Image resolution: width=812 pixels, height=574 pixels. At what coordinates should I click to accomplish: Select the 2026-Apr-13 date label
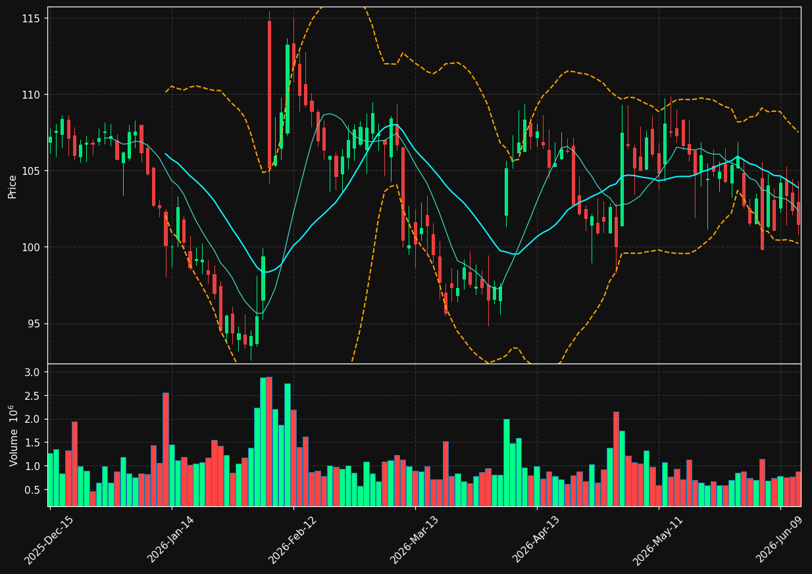tap(537, 540)
